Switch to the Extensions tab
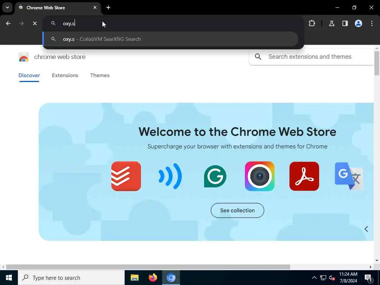The width and height of the screenshot is (380, 285). click(65, 75)
